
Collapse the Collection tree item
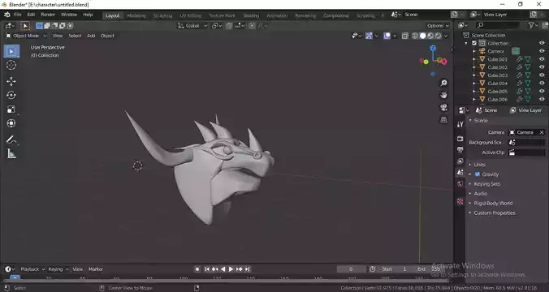[x=466, y=43]
